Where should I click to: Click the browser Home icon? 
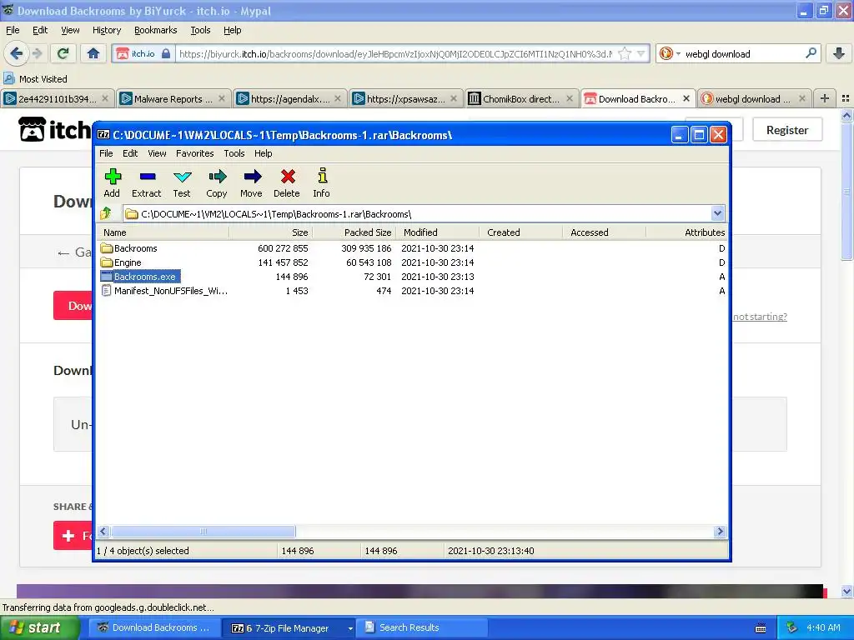[x=93, y=53]
